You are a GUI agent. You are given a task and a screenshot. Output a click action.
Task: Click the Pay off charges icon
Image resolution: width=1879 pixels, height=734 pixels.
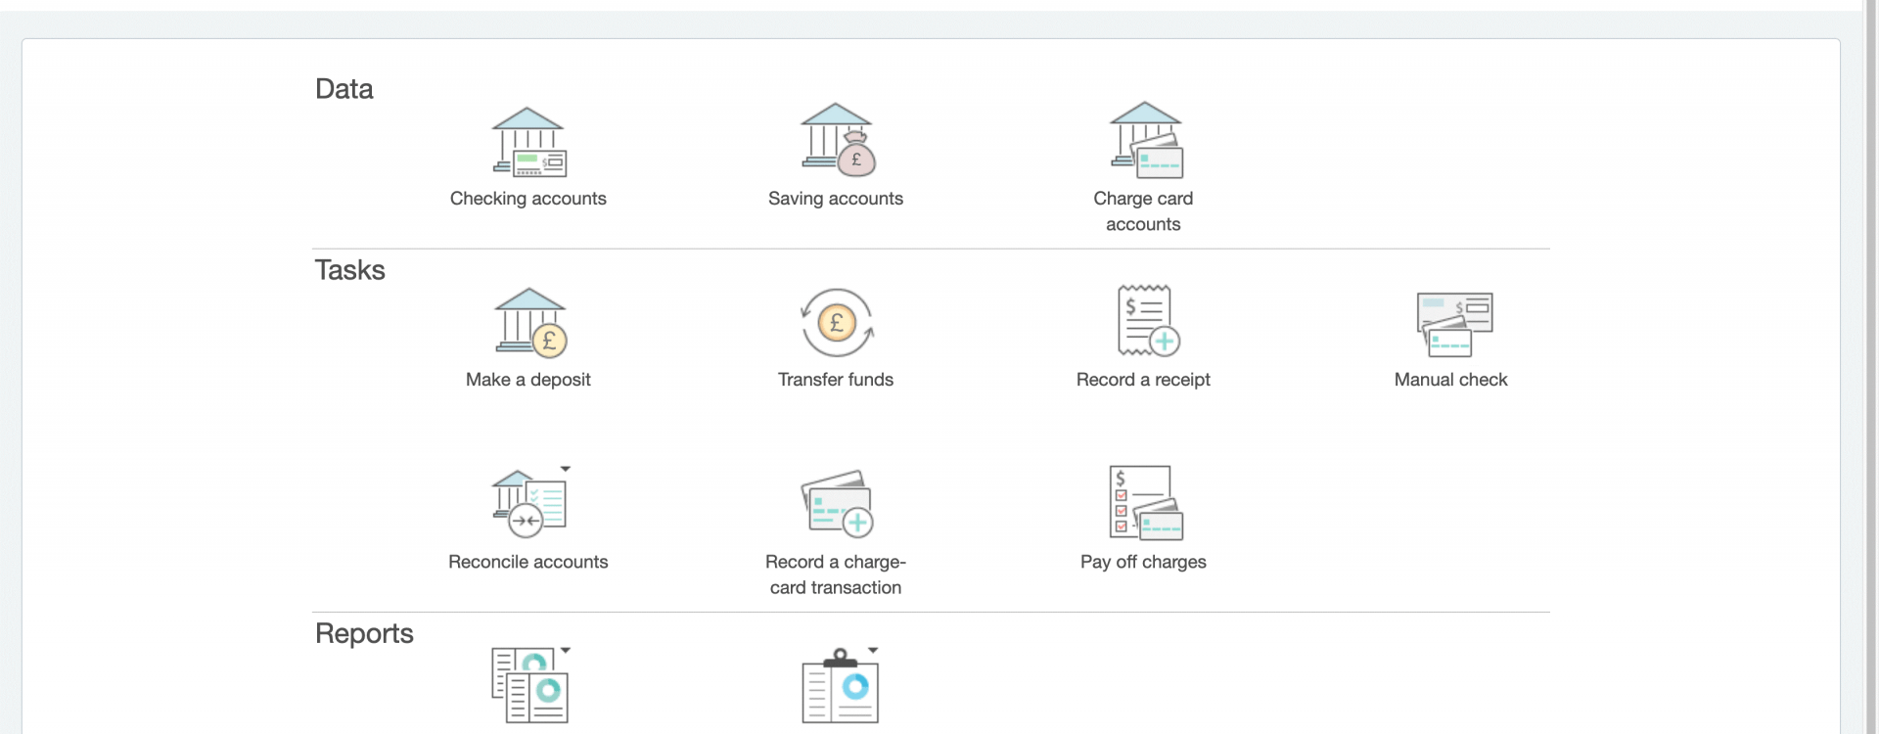(1146, 503)
